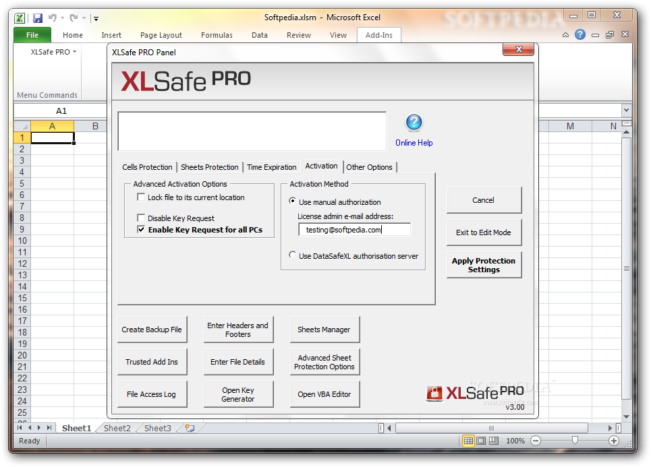Click Open Key Generator button
The image size is (651, 467).
238,394
